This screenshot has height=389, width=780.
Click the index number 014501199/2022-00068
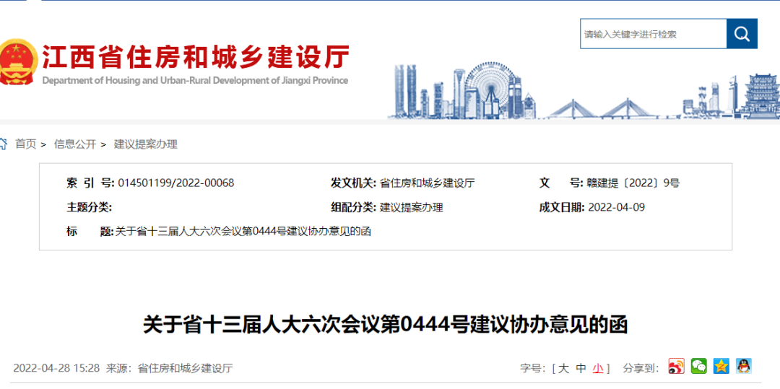(x=175, y=183)
